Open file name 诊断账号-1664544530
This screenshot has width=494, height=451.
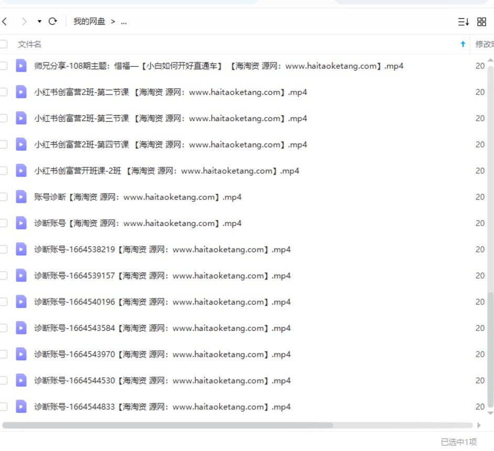(x=162, y=380)
